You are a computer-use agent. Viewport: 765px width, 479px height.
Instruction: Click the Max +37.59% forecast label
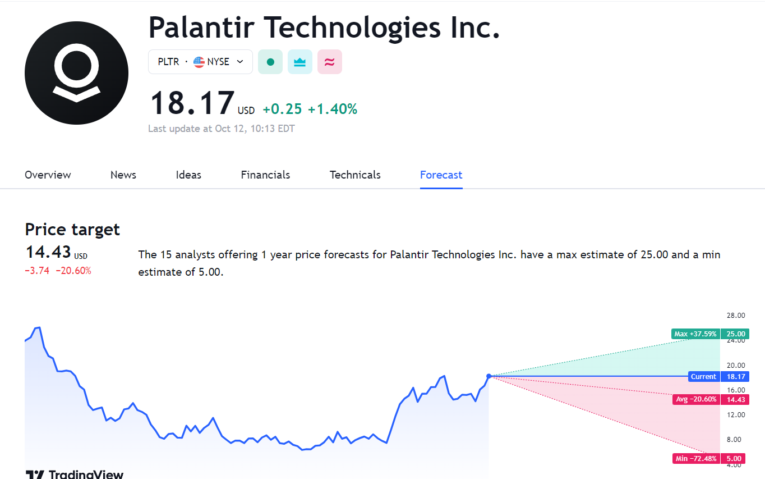tap(695, 334)
